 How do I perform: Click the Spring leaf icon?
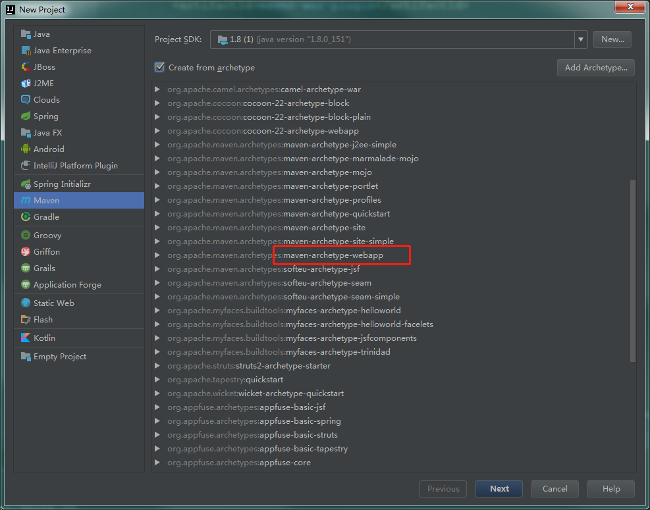26,116
